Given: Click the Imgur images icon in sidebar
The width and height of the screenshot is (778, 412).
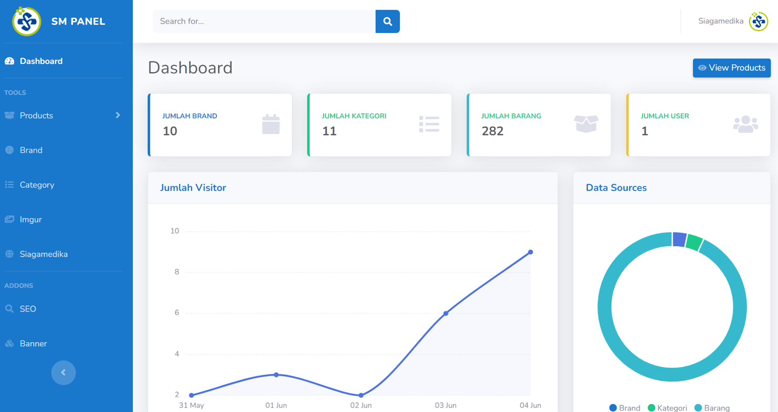Looking at the screenshot, I should pyautogui.click(x=9, y=219).
